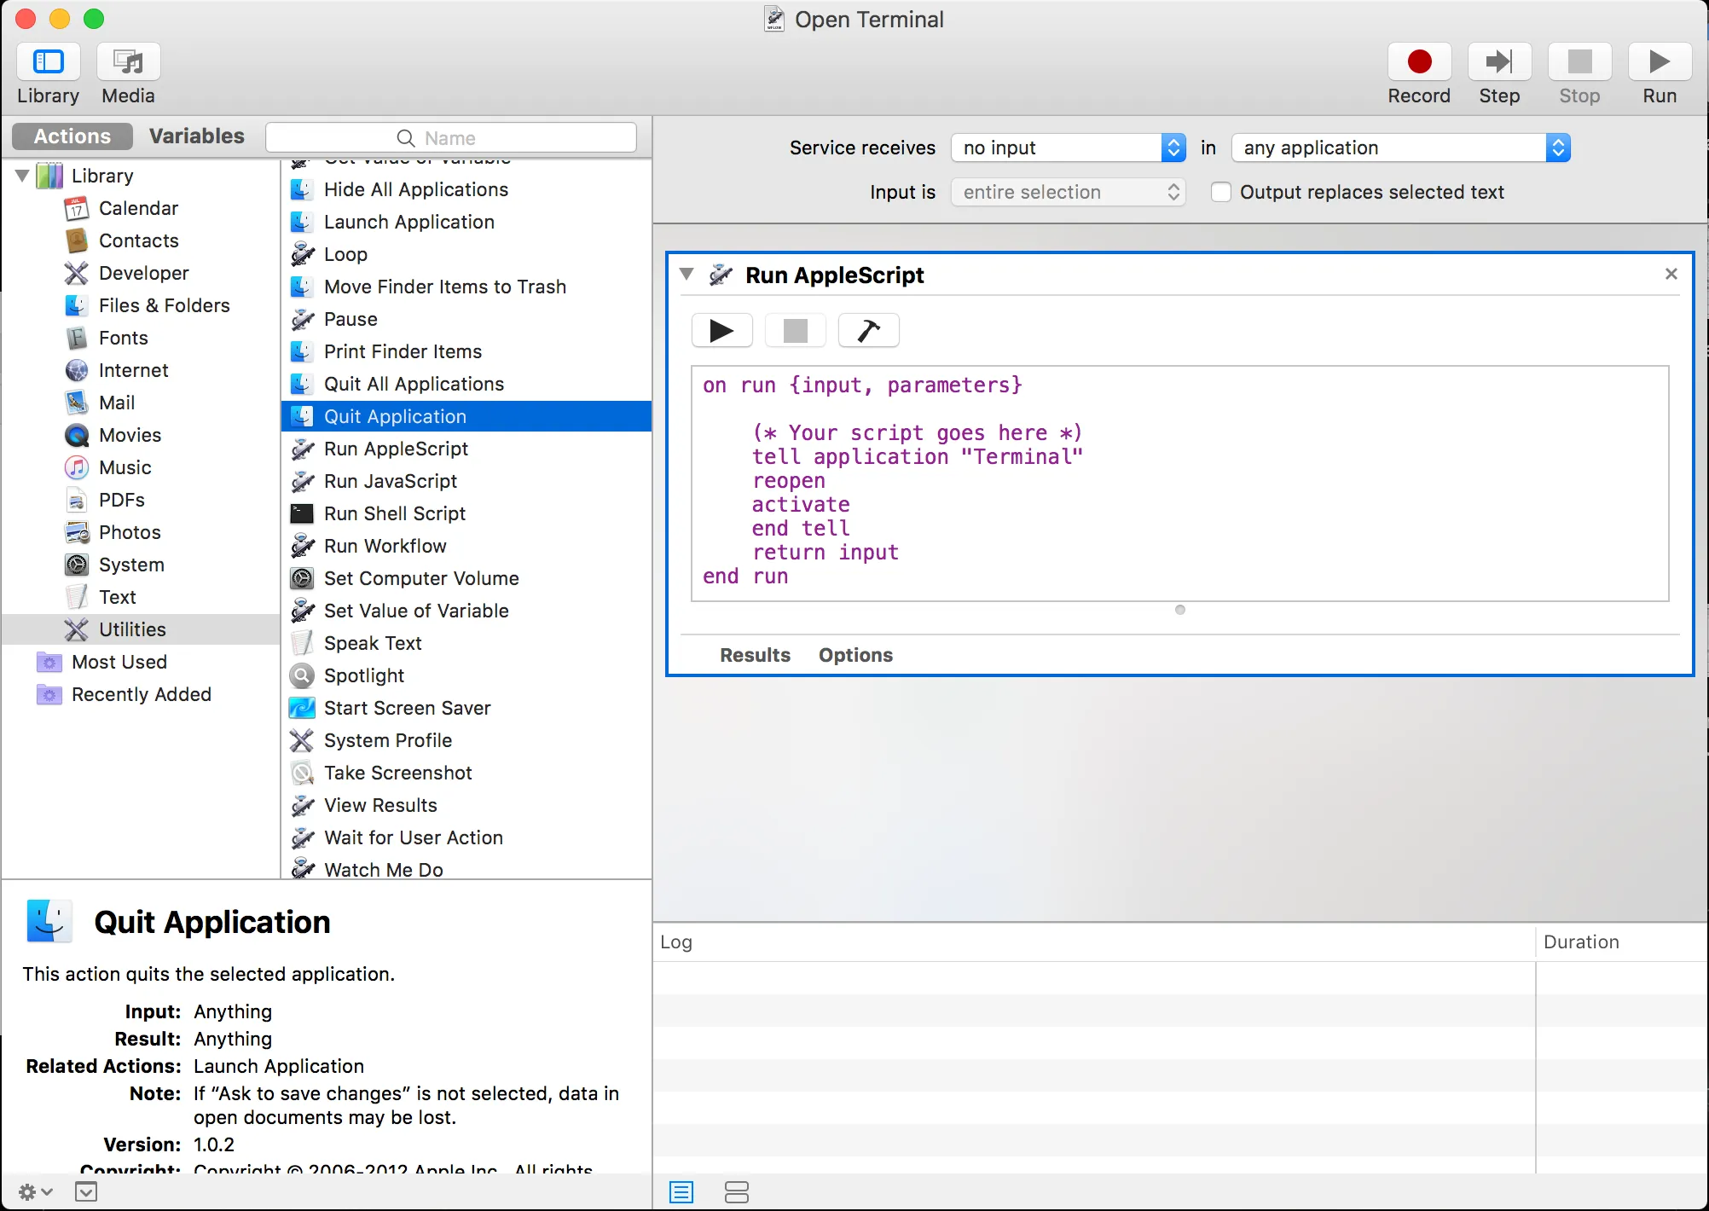Select the Run Shell Script action

[394, 513]
